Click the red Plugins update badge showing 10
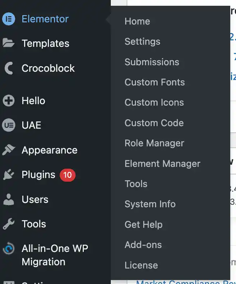This screenshot has width=236, height=284. point(68,175)
